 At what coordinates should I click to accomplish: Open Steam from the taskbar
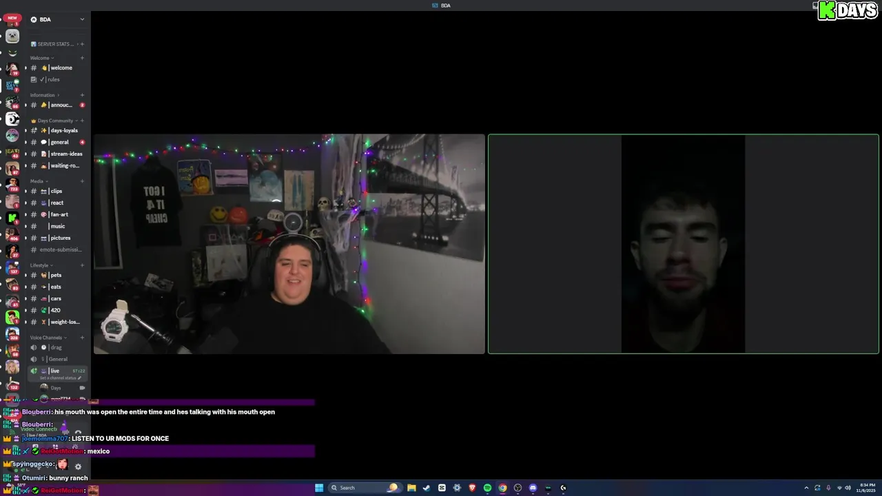(427, 488)
